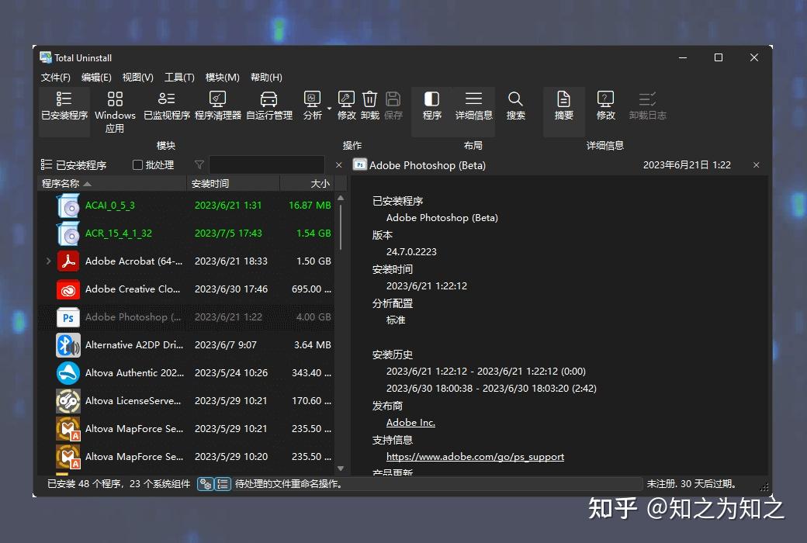Enable the 批处理 checkbox
807x543 pixels.
[x=137, y=164]
